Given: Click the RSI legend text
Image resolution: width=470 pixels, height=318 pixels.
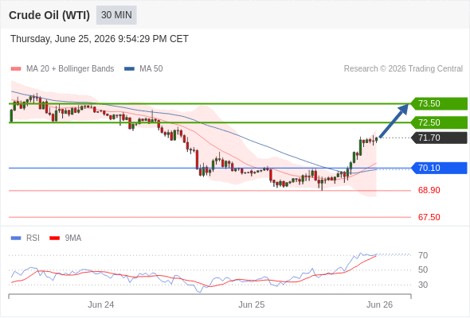Looking at the screenshot, I should pyautogui.click(x=33, y=238).
